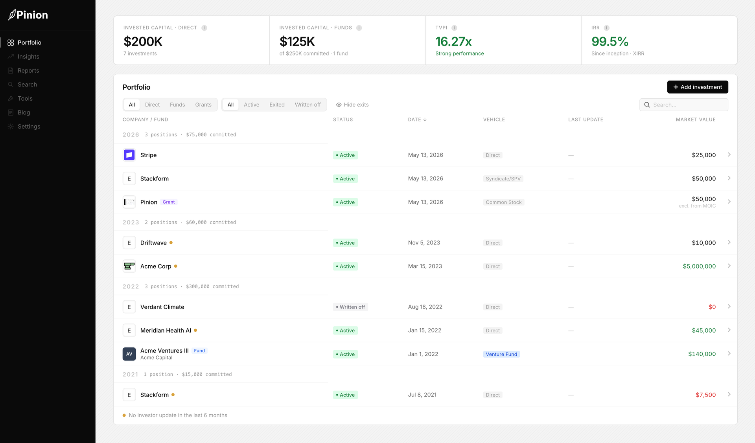Open the Meridian Health AI row chevron

click(x=729, y=330)
